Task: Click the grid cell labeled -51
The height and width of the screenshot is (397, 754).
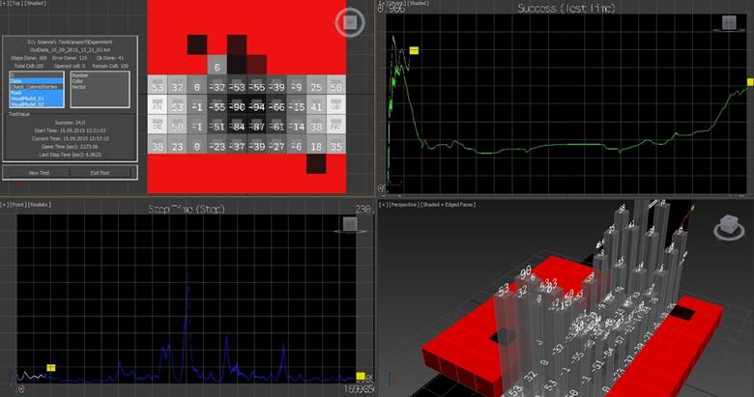Action: (217, 124)
